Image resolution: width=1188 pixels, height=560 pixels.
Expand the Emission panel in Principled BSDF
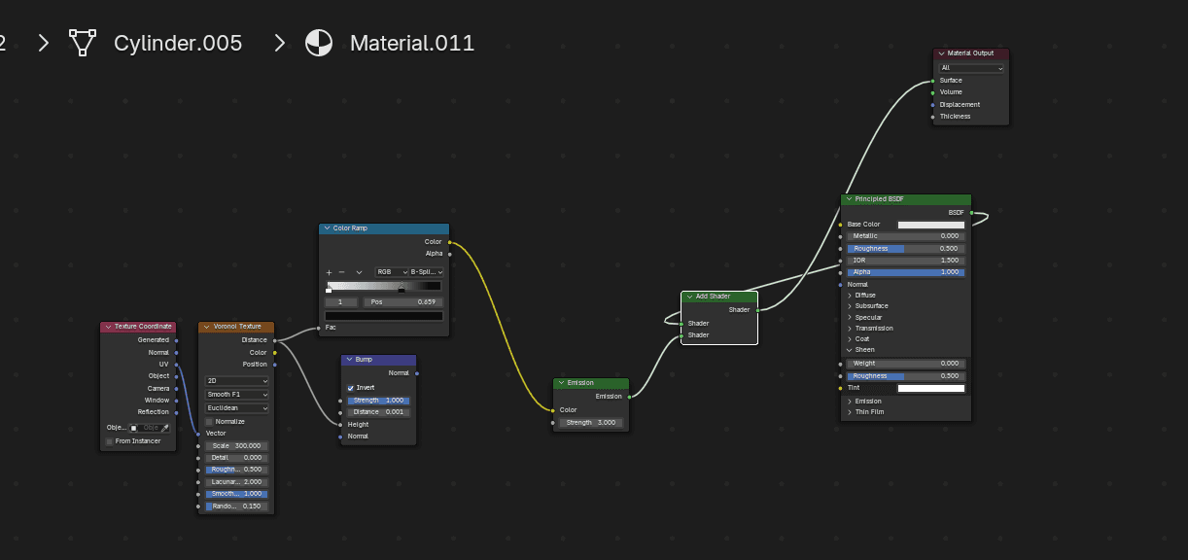click(x=851, y=401)
